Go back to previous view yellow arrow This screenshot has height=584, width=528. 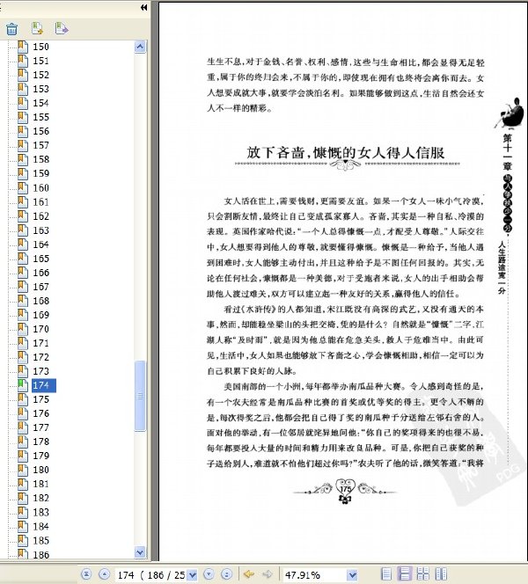point(249,574)
